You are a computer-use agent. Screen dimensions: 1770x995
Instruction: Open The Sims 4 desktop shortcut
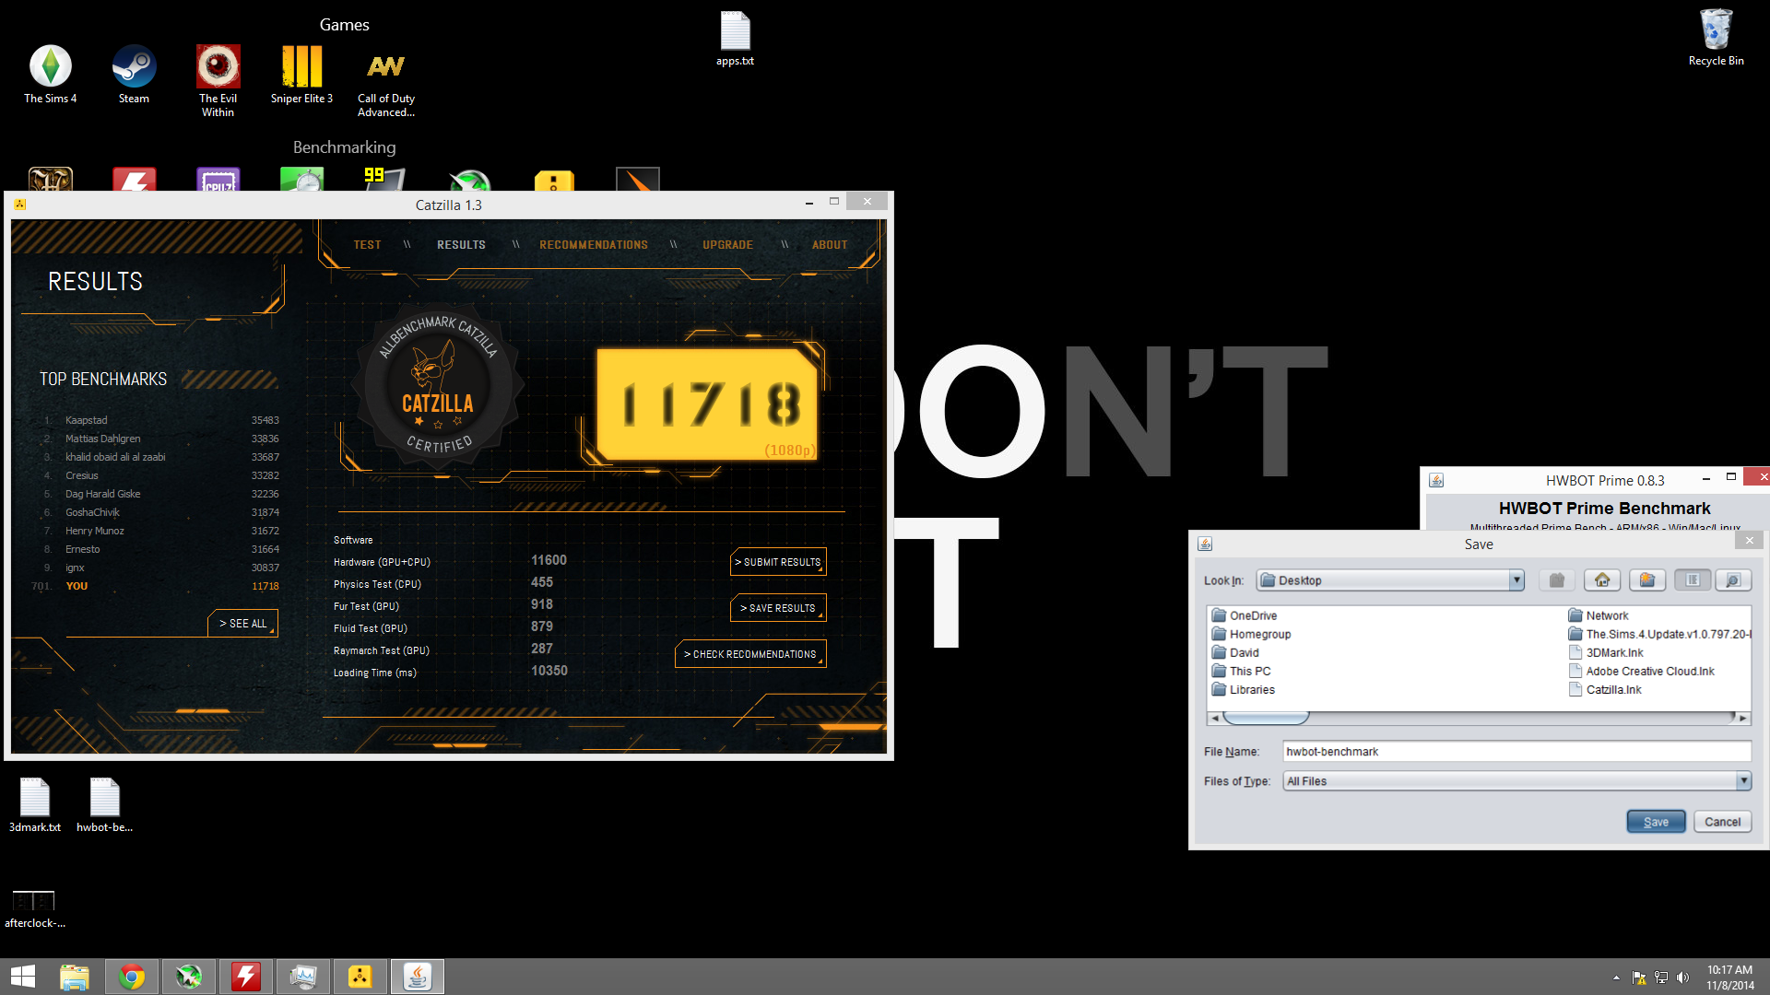tap(51, 75)
